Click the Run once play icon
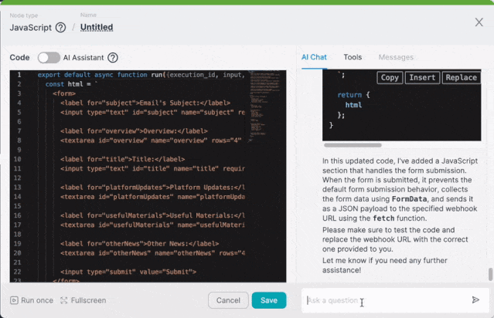The image size is (494, 318). point(15,300)
